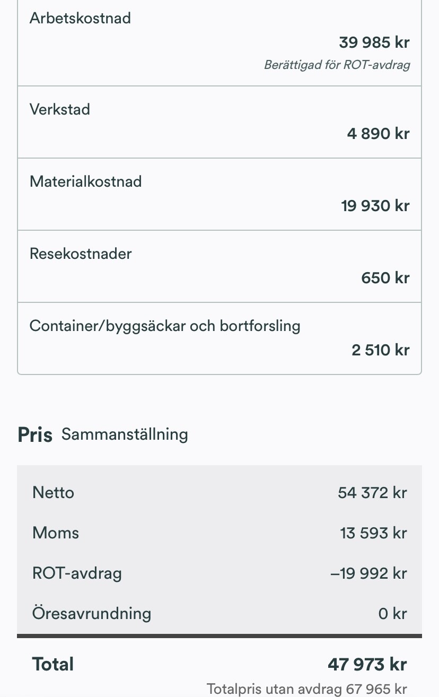Viewport: 439px width, 697px height.
Task: Click the Arbetskostnad row label
Action: tap(80, 18)
